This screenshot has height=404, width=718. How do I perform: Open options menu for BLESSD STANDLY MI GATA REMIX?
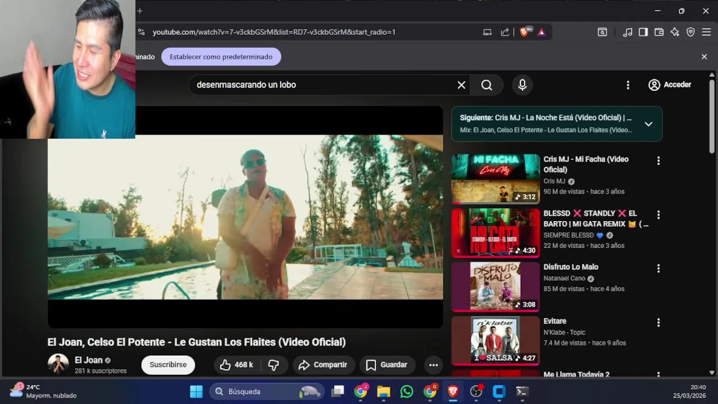658,214
